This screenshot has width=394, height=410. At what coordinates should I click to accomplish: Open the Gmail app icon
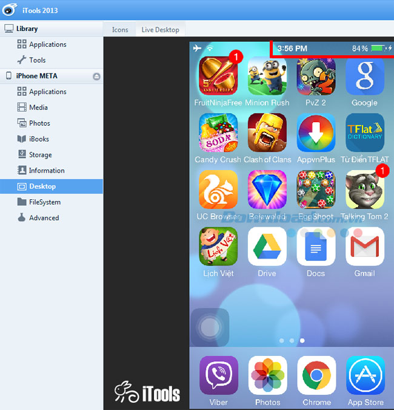(364, 247)
